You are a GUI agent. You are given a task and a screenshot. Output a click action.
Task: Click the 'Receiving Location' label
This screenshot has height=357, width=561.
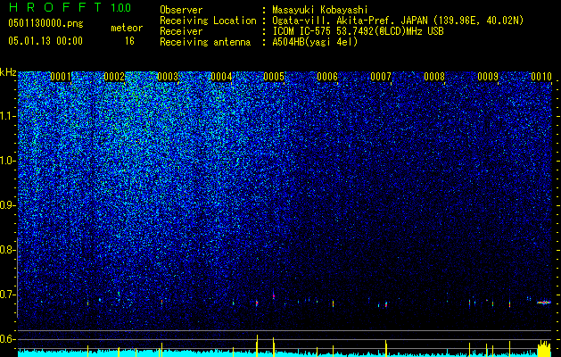pyautogui.click(x=208, y=21)
